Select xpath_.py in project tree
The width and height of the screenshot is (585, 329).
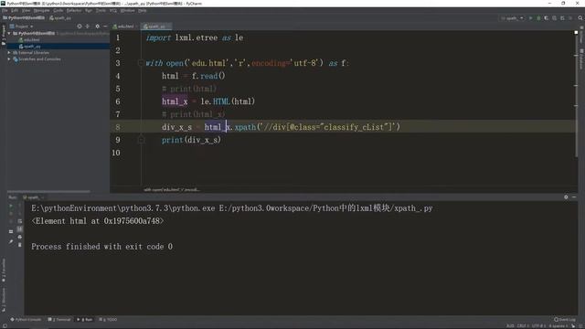tap(32, 47)
